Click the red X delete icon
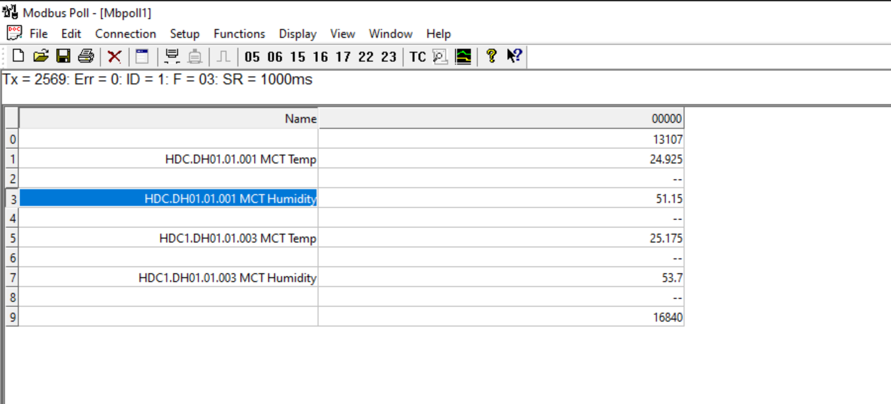 (x=114, y=57)
